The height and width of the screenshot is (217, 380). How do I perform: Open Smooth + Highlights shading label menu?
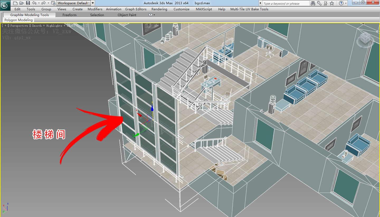point(47,26)
